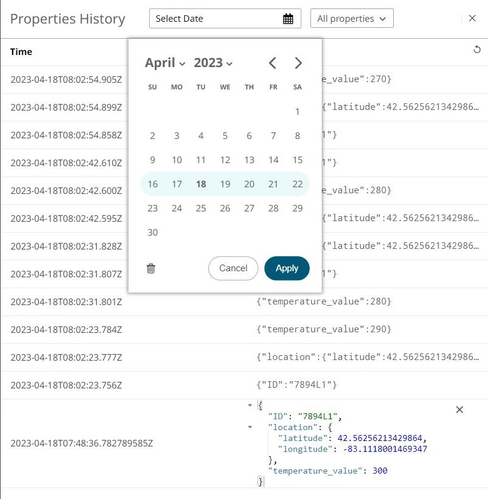Open the 2023 year dropdown

point(213,63)
